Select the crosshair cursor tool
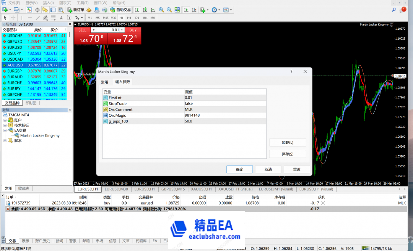Screen dimensions: 413x251 (x=13, y=18)
